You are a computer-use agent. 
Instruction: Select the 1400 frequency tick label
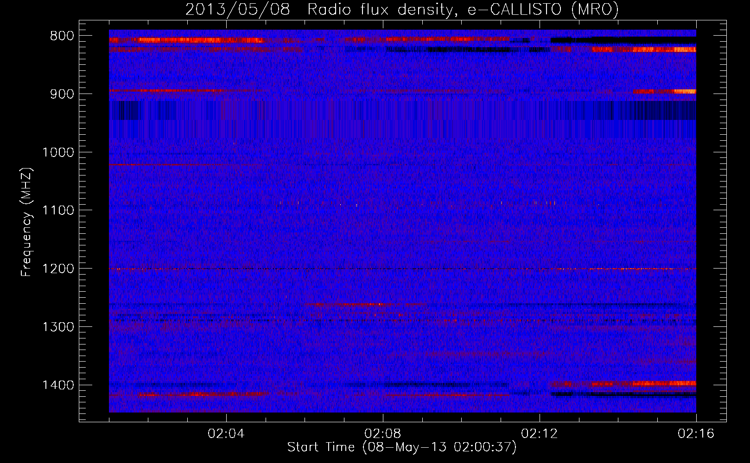tap(58, 385)
